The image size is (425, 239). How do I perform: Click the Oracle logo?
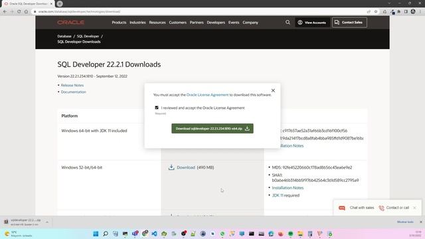[71, 23]
